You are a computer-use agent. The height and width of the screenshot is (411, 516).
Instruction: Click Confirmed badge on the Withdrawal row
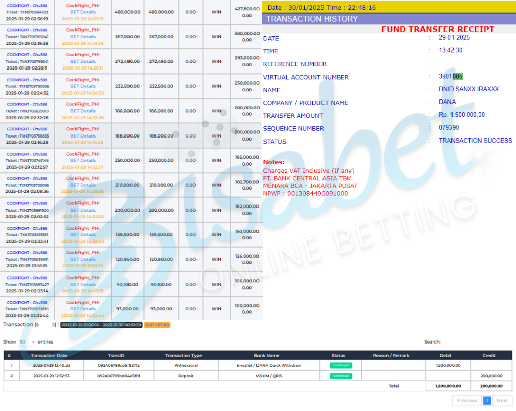pyautogui.click(x=341, y=365)
